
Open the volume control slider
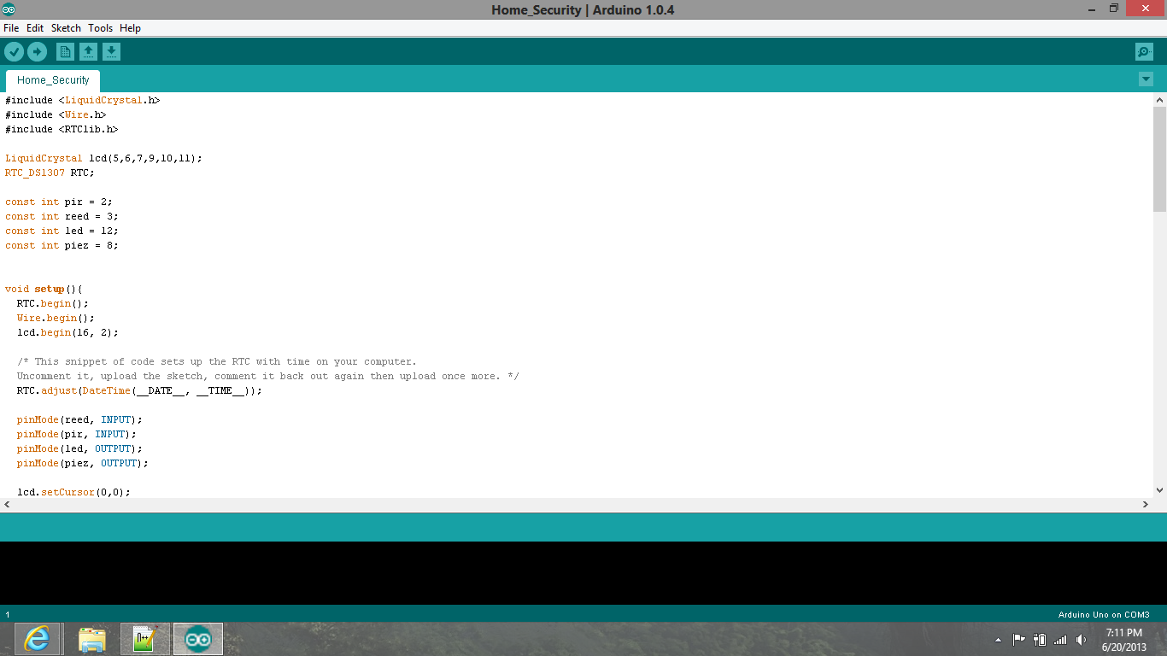coord(1080,638)
